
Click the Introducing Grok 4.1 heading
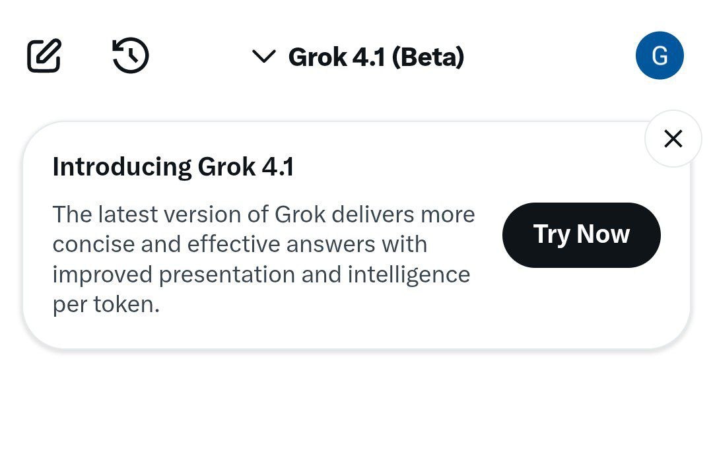coord(173,167)
